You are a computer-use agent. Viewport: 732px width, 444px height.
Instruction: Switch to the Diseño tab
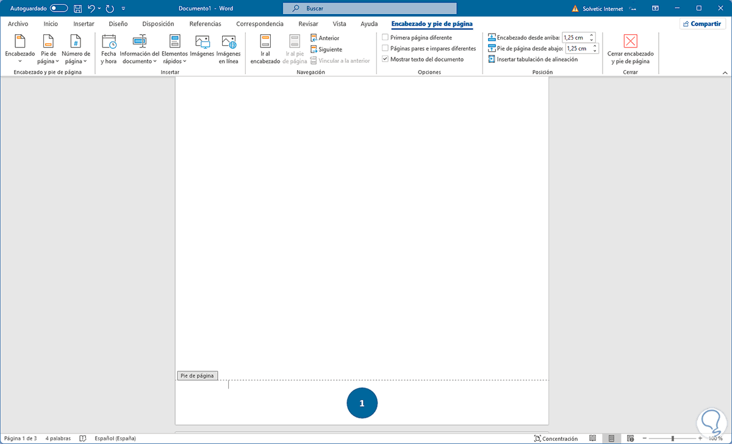[118, 24]
